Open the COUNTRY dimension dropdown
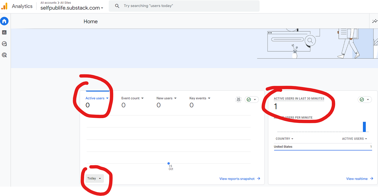The height and width of the screenshot is (196, 378). pyautogui.click(x=285, y=139)
